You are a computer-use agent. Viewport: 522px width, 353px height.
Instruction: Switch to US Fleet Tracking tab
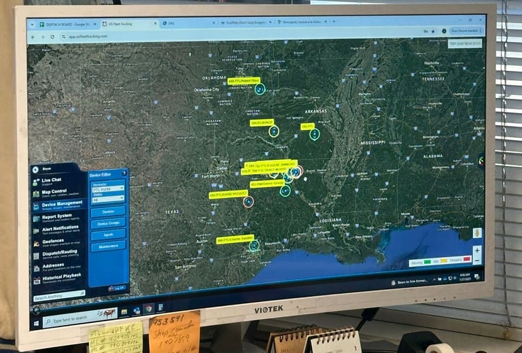click(129, 24)
